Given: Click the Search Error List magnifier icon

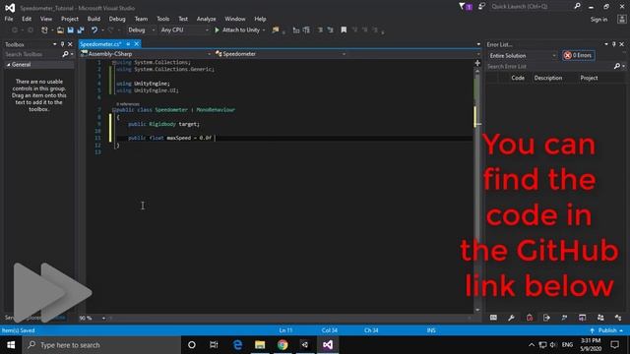Looking at the screenshot, I should [x=617, y=66].
